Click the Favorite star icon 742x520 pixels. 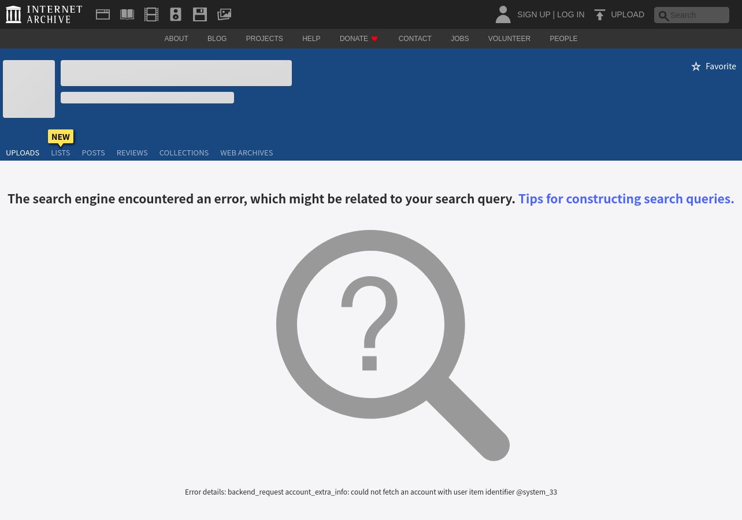696,66
